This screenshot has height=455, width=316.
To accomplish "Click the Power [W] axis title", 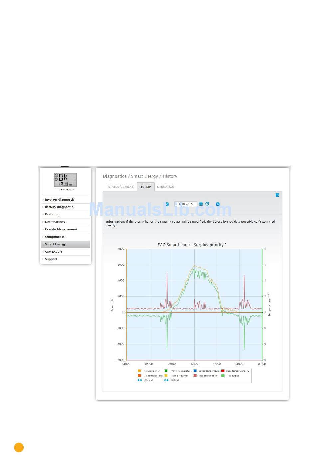I will [112, 304].
